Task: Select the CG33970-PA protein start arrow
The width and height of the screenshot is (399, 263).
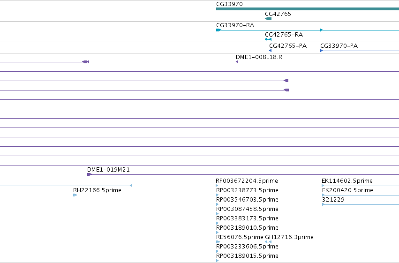Action: 321,51
